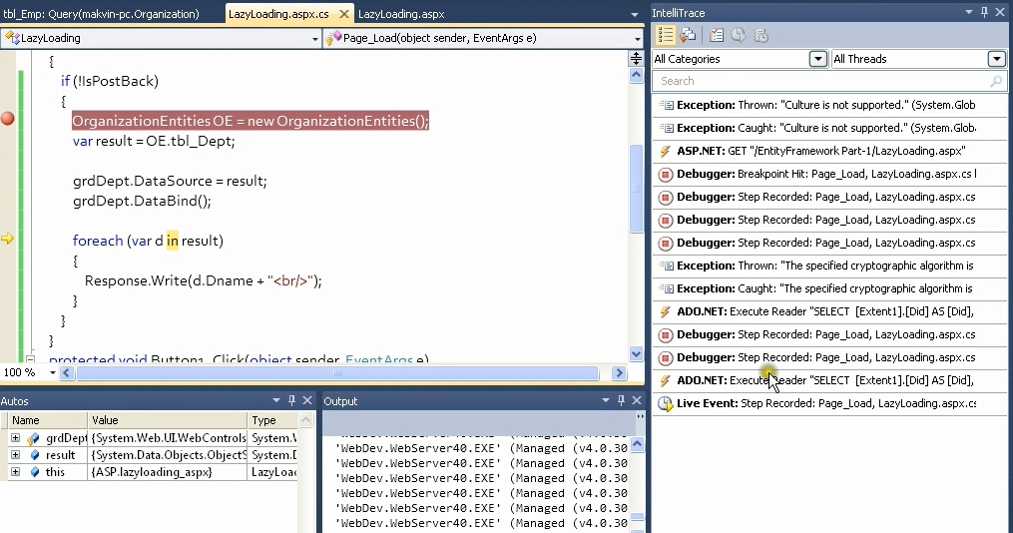Open the All Threads filter dropdown

tap(996, 59)
